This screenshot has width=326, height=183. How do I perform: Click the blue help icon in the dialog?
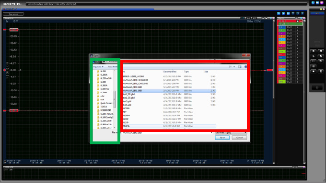pos(245,67)
